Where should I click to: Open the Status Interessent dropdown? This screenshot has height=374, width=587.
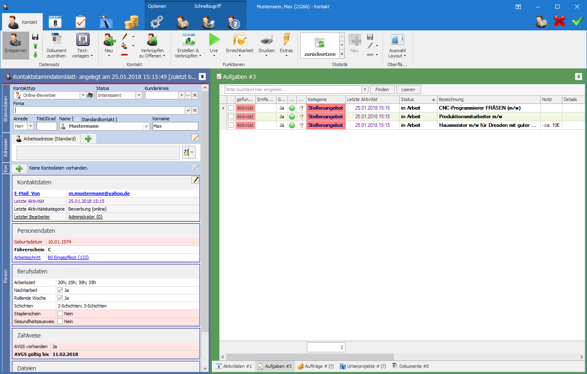pyautogui.click(x=139, y=95)
